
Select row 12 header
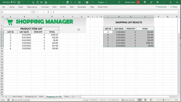point(2,57)
